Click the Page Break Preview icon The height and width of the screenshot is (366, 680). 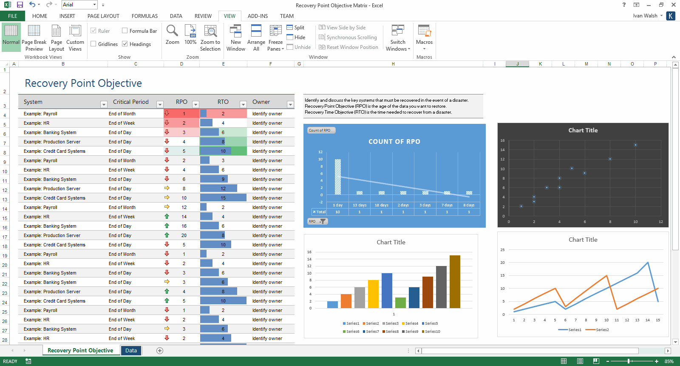coord(34,32)
